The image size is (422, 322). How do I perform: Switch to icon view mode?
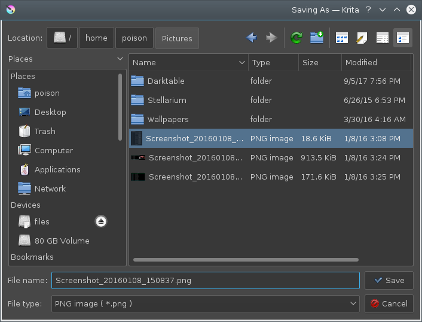342,38
